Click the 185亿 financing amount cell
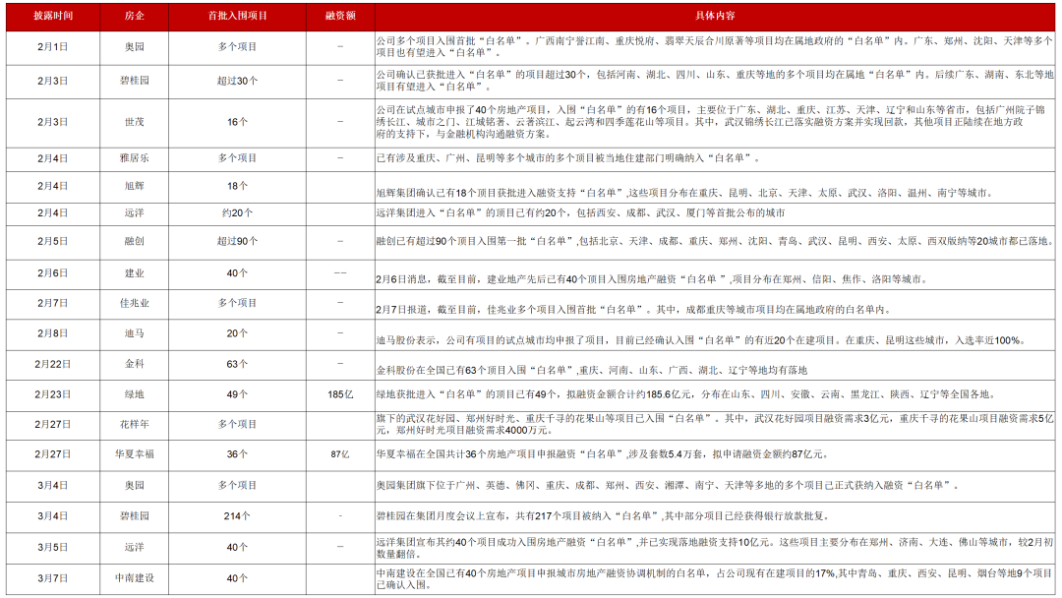This screenshot has width=1062, height=598. [340, 394]
